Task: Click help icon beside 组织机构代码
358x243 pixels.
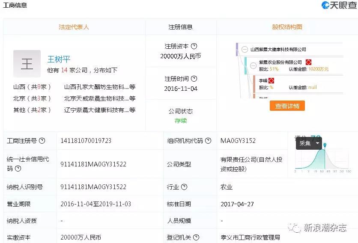Action: click(x=208, y=141)
